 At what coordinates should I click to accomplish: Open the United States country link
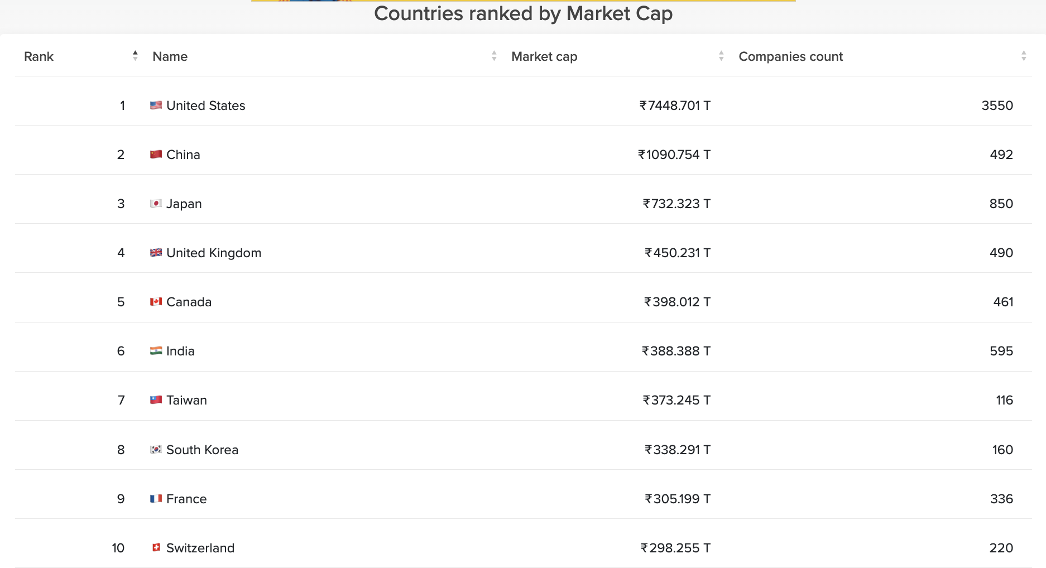tap(205, 105)
